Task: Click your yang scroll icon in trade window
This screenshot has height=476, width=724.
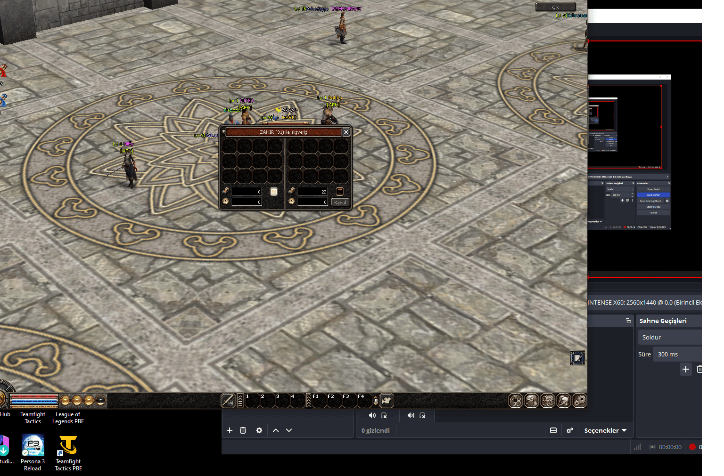Action: click(225, 191)
